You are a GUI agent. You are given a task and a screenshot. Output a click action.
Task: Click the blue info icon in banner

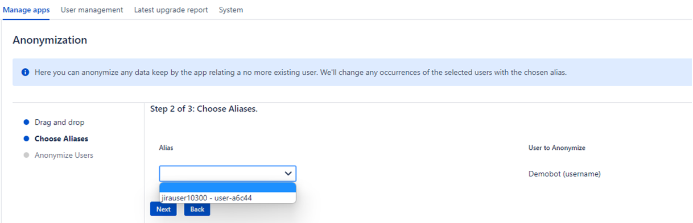click(25, 73)
